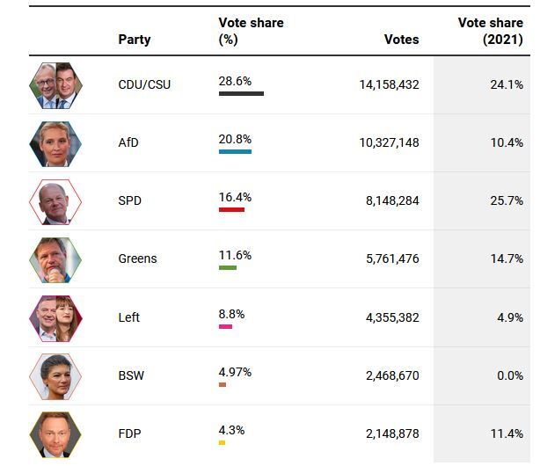Viewport: 540px width, 466px height.
Task: Click the blue AfD vote share bar
Action: pyautogui.click(x=235, y=151)
